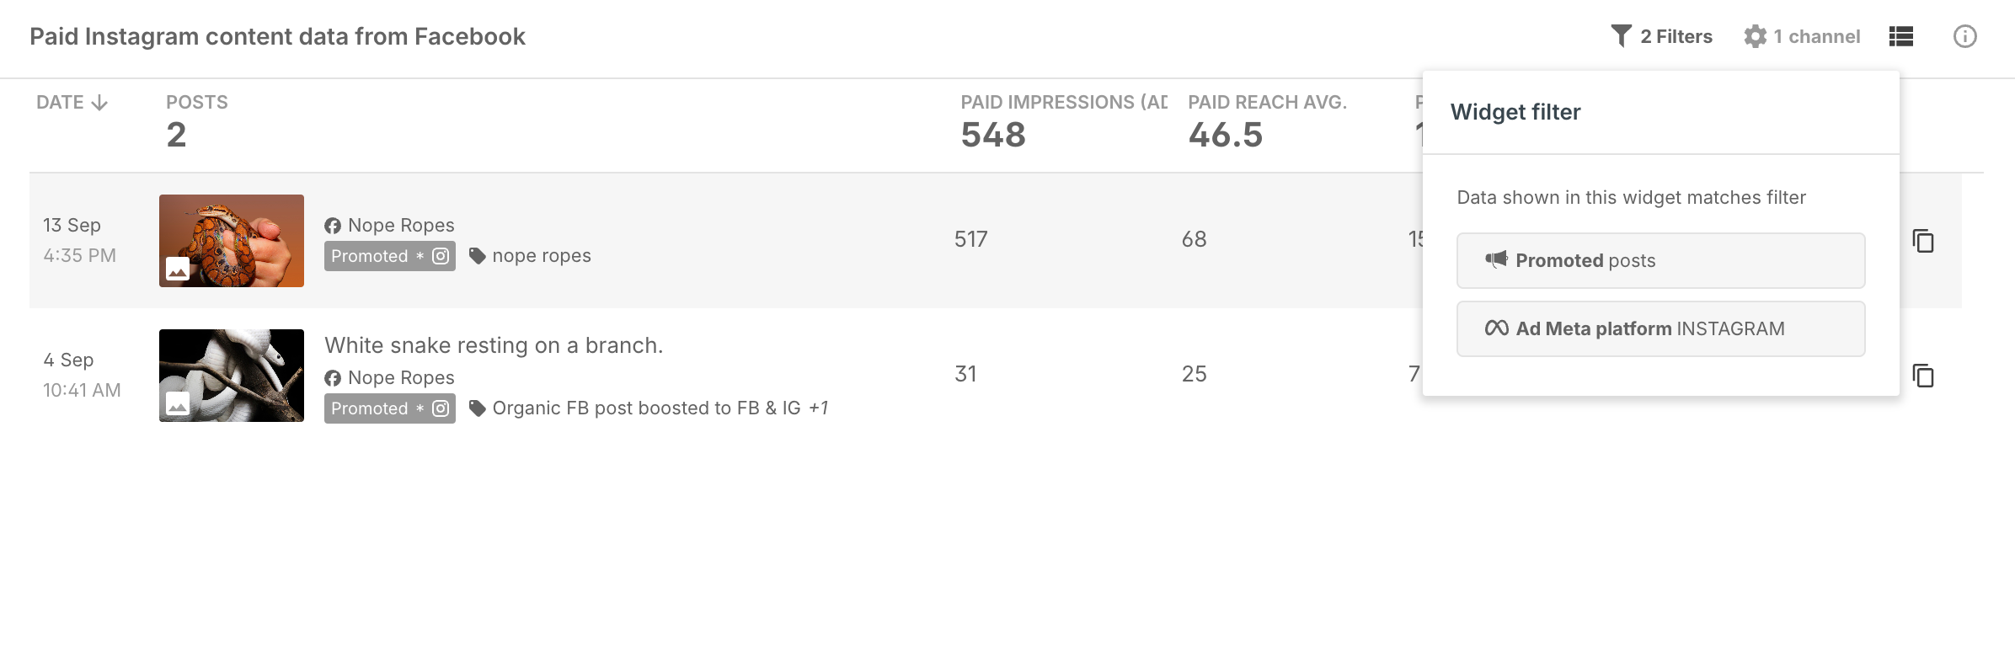This screenshot has height=667, width=2015.
Task: Switch to table list view icon
Action: (x=1901, y=36)
